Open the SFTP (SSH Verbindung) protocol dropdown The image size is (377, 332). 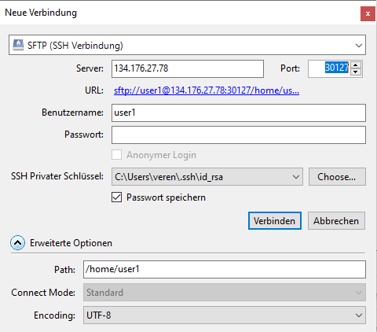tap(187, 45)
